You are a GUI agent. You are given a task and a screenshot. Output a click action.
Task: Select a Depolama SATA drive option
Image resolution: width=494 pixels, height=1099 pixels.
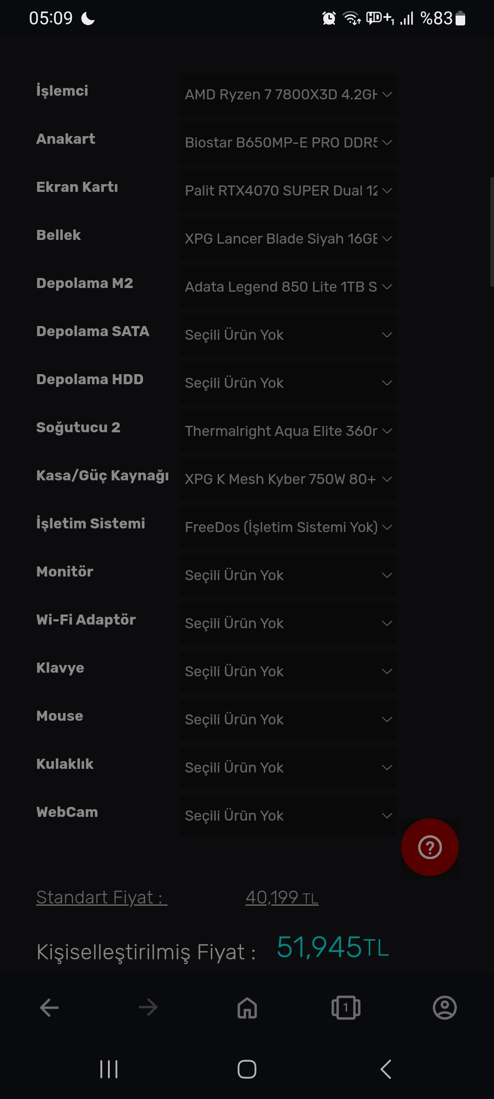288,335
